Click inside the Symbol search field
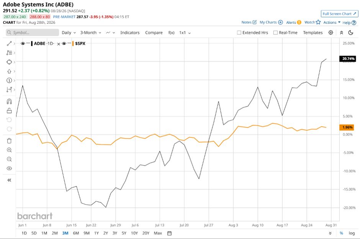The height and width of the screenshot is (239, 360). pyautogui.click(x=33, y=33)
